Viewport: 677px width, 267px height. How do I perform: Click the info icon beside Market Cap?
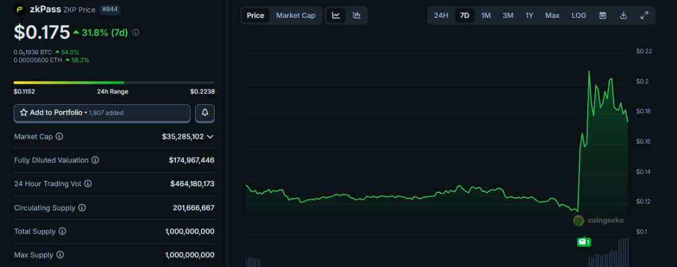pos(59,136)
